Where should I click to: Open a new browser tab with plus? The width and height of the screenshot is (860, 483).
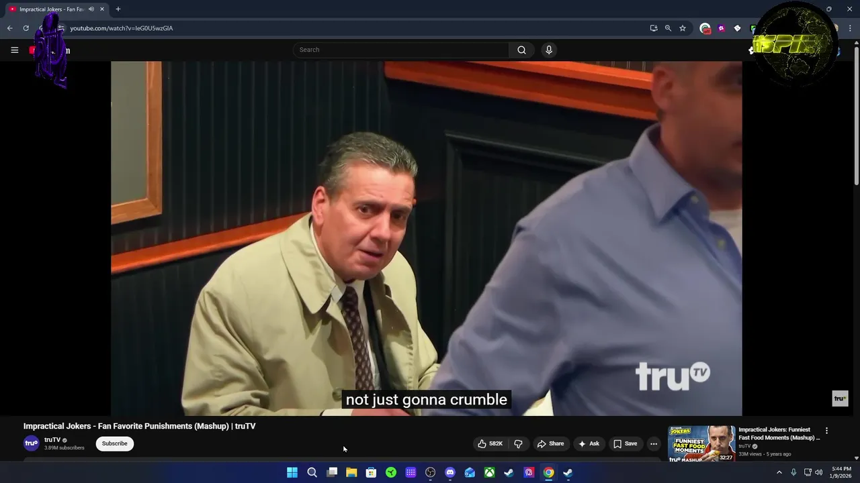(x=118, y=9)
